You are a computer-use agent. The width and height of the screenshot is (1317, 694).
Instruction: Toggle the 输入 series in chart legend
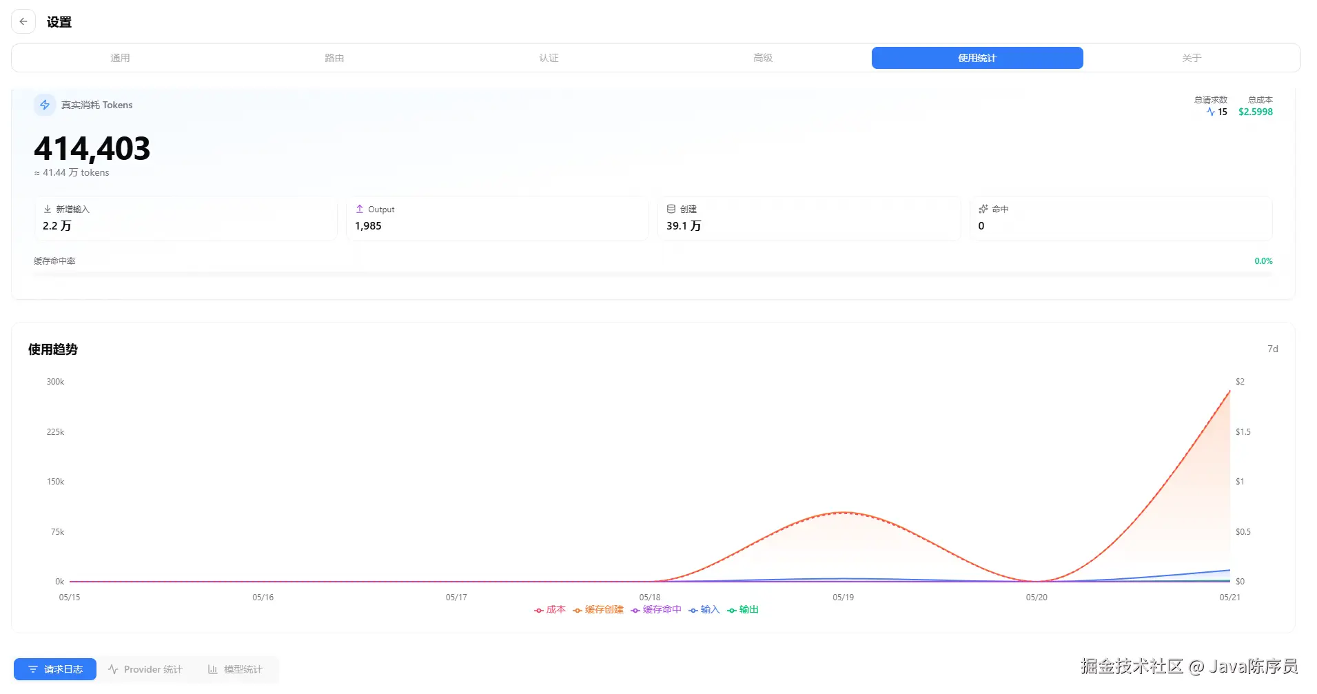point(704,610)
